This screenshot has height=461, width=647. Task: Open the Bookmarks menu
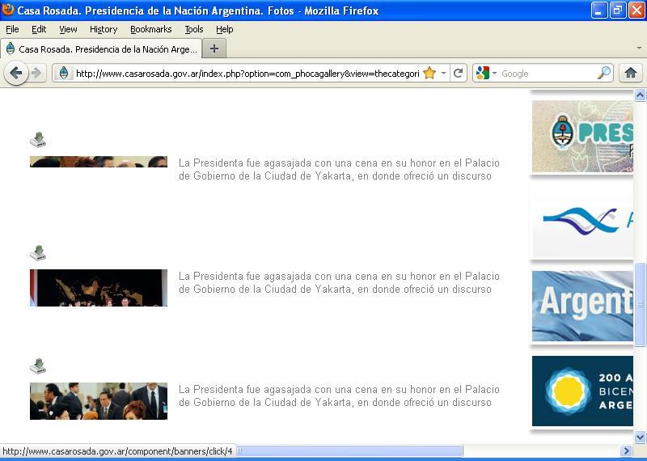(150, 29)
